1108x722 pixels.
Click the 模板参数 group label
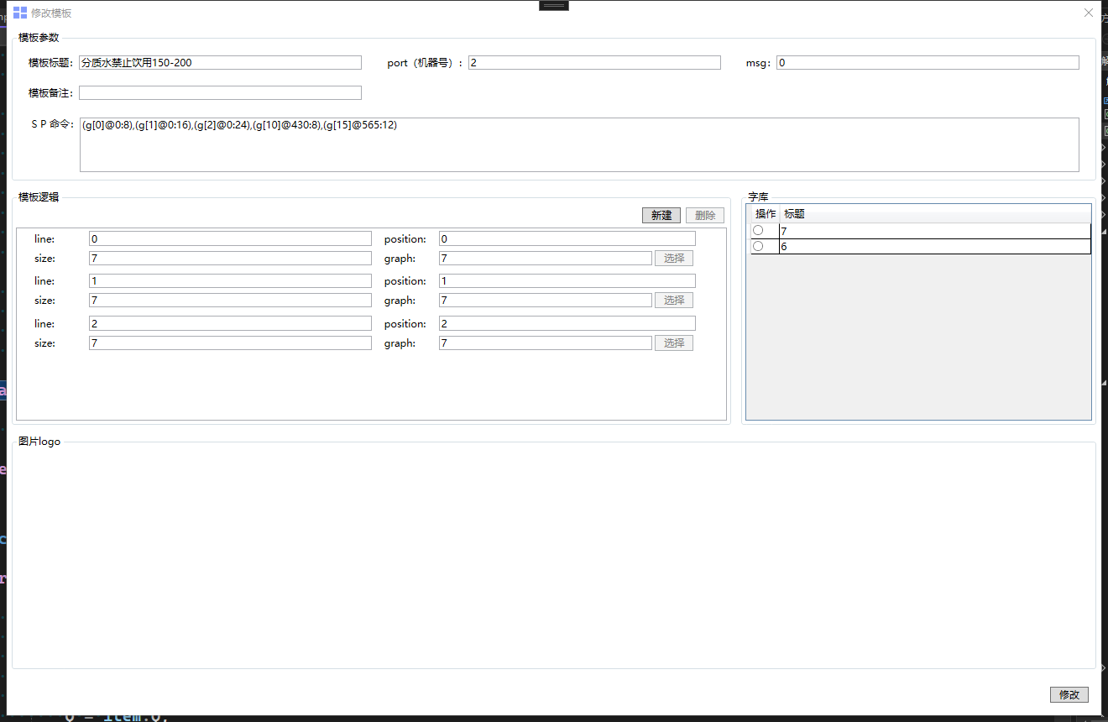39,37
